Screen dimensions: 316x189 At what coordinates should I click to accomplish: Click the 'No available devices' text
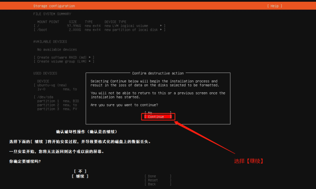coord(57,50)
